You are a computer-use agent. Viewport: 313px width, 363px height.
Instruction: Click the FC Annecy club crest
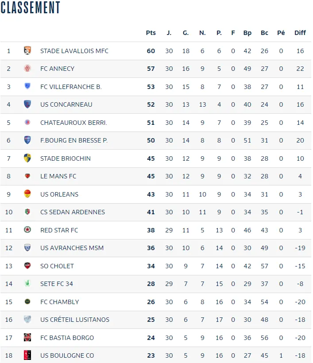[27, 69]
